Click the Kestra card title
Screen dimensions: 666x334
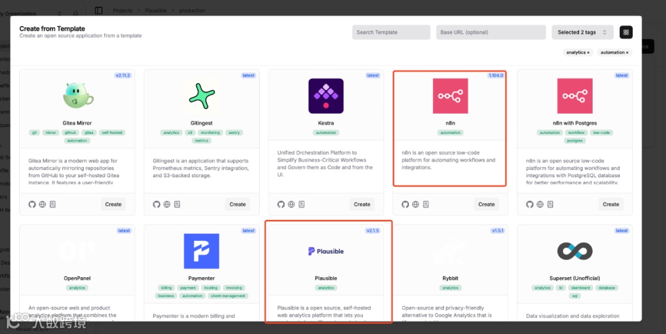point(326,123)
